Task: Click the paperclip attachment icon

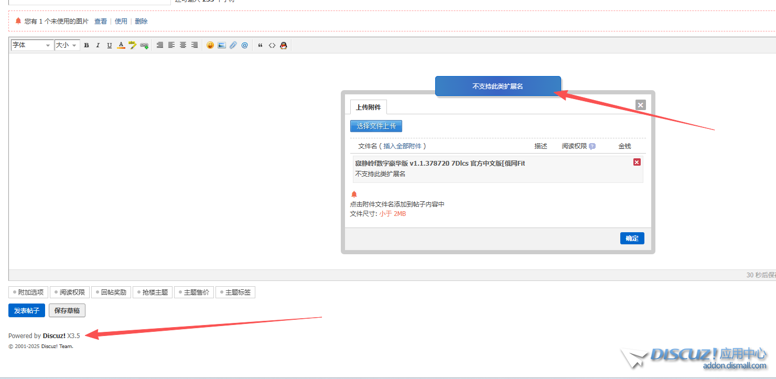Action: (233, 46)
